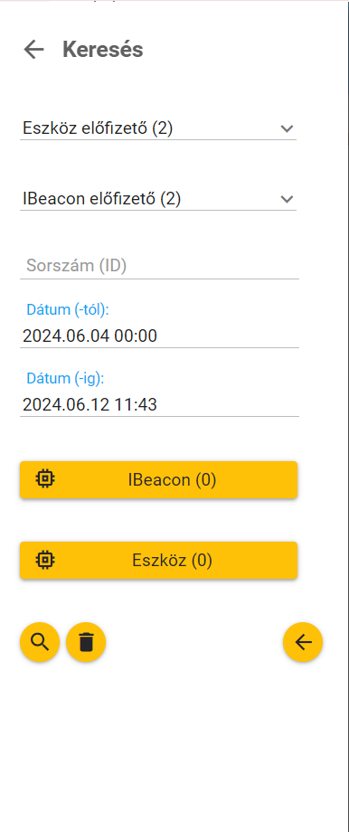Select the IBeacon (0) label text
The width and height of the screenshot is (349, 832).
pyautogui.click(x=173, y=479)
